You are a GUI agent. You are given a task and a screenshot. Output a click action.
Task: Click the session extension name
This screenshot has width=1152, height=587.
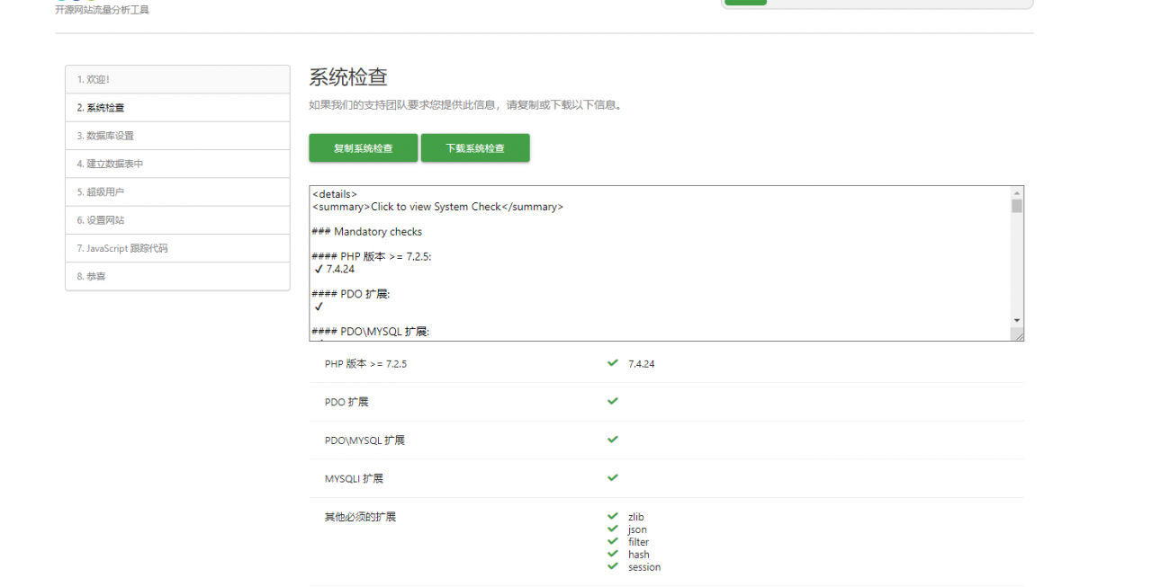pos(644,567)
